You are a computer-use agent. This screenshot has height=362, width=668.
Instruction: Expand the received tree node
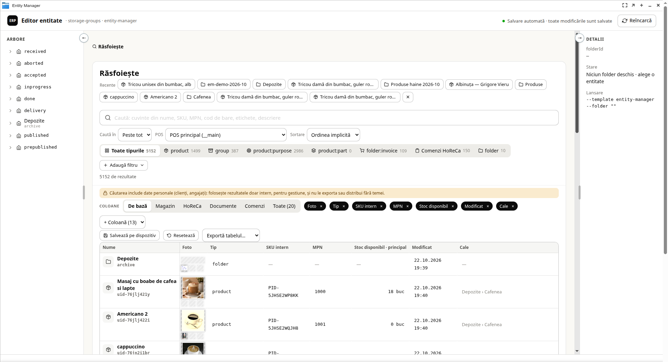pyautogui.click(x=10, y=52)
